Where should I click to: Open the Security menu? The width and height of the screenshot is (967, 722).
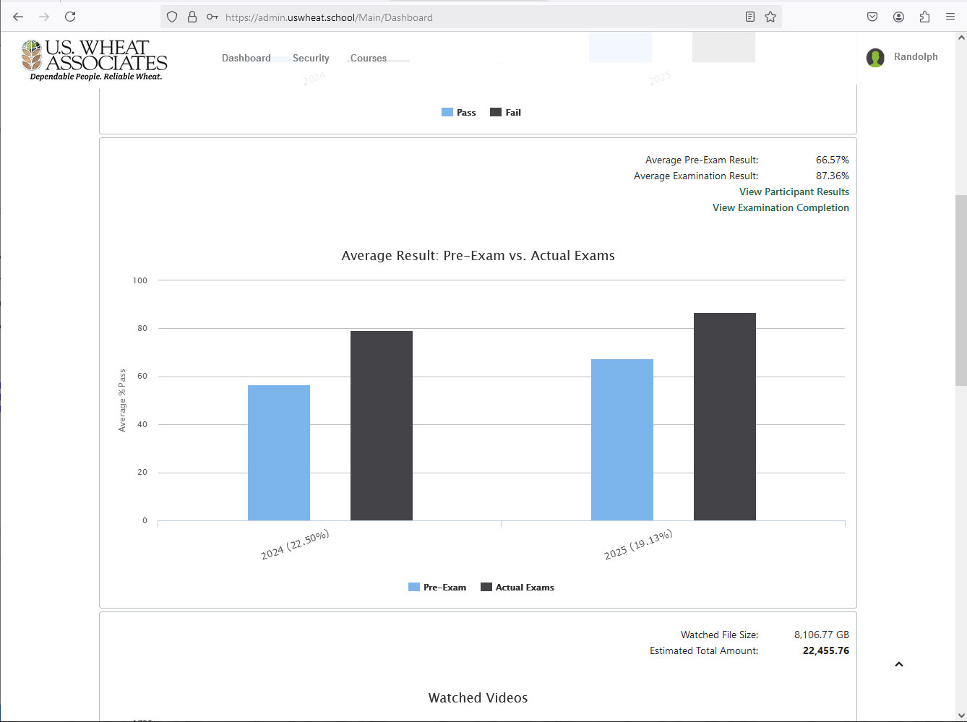click(x=311, y=58)
